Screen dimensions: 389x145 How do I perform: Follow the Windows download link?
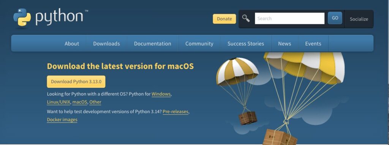(161, 94)
